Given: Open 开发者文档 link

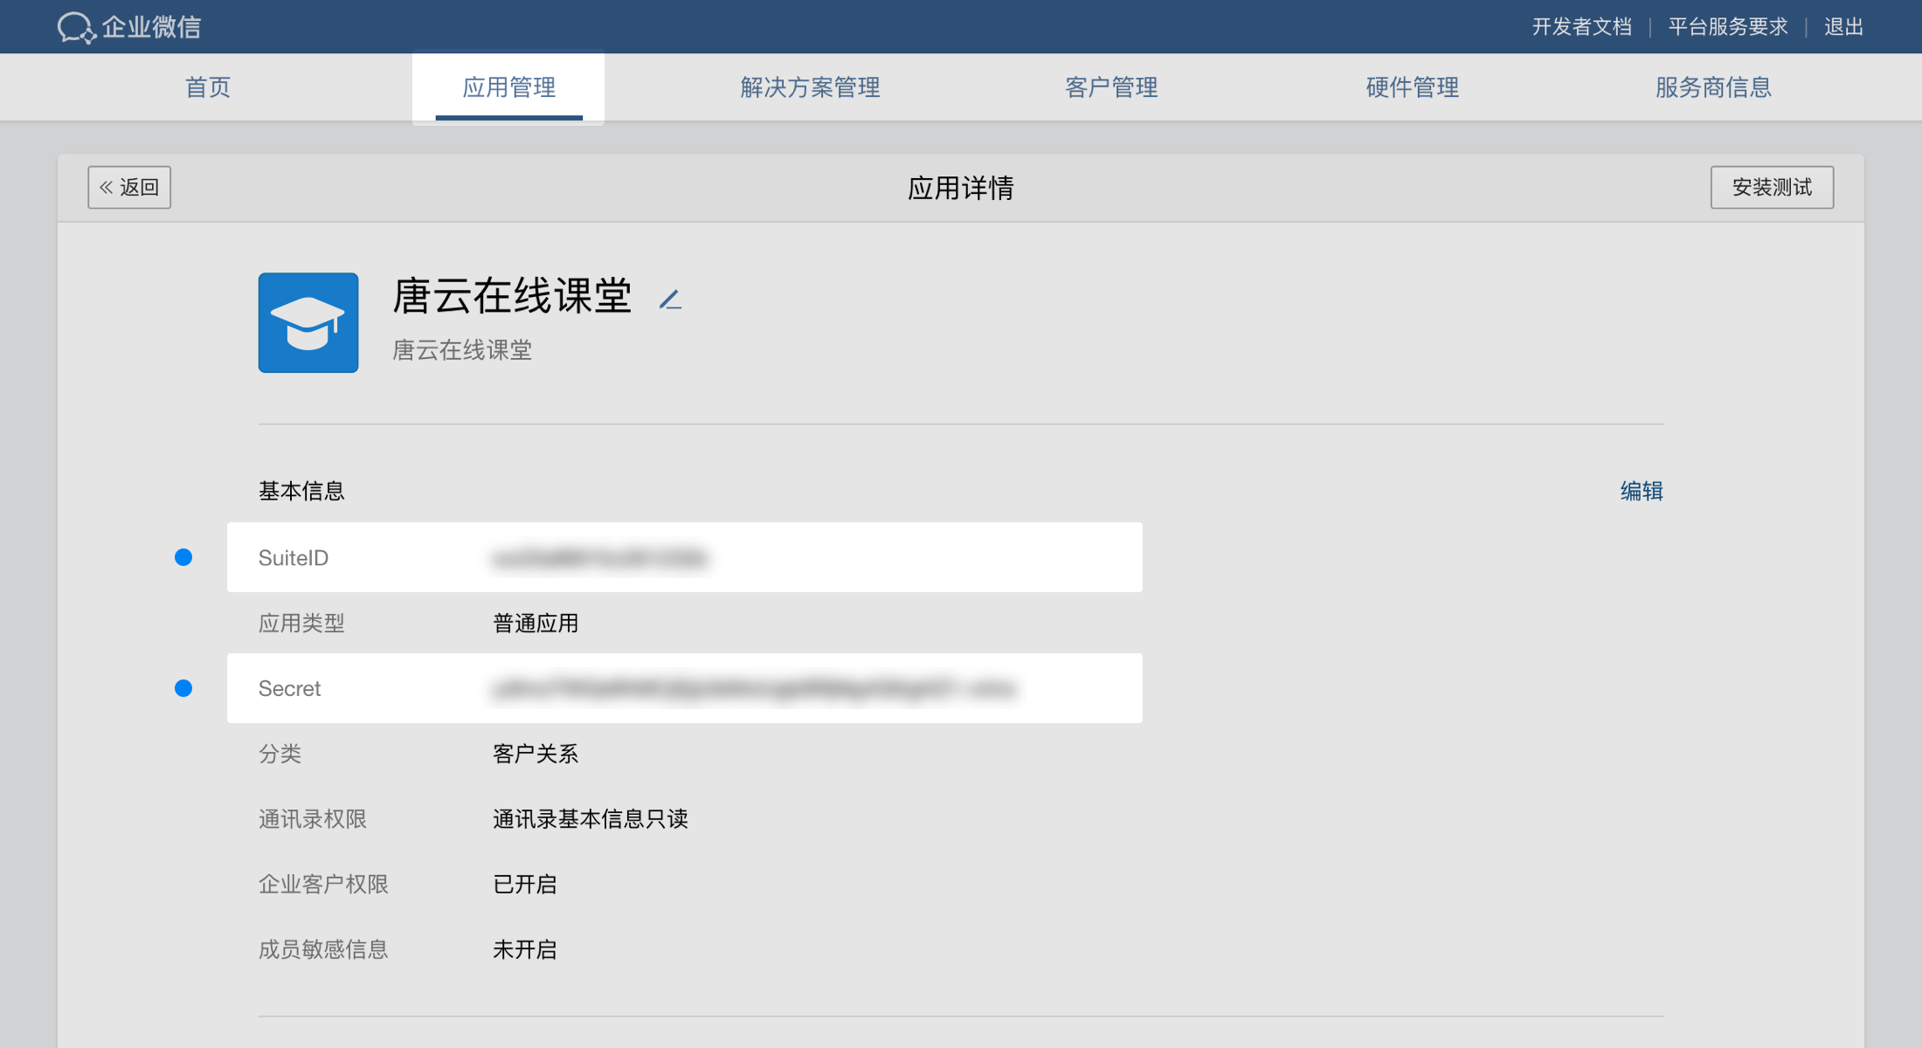Looking at the screenshot, I should (x=1582, y=27).
